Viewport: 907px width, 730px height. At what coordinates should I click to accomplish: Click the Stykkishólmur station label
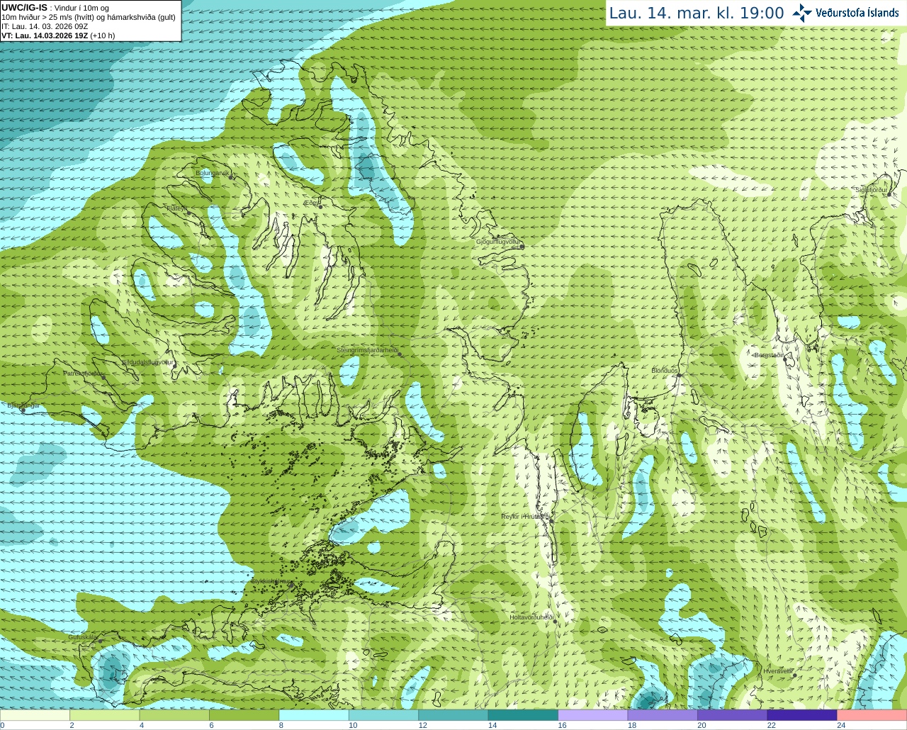(x=271, y=581)
